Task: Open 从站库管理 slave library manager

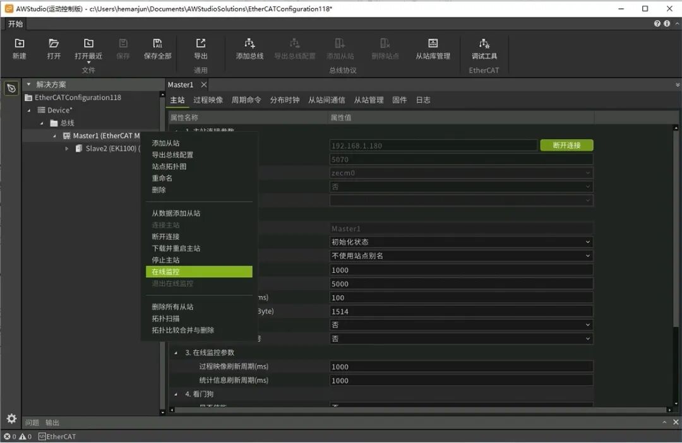Action: coord(433,44)
